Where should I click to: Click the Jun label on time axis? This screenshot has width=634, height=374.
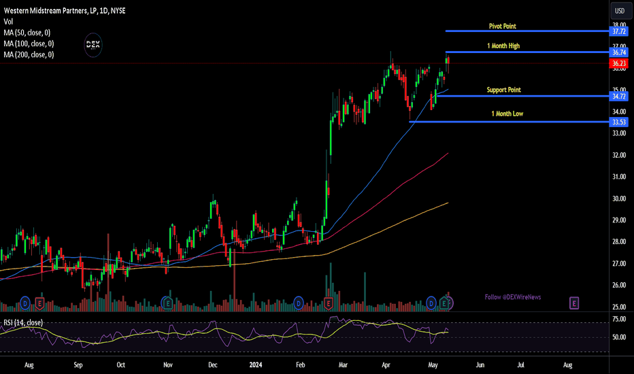[480, 364]
